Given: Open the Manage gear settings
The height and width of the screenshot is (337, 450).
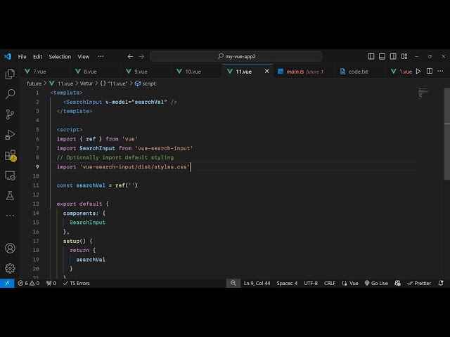Looking at the screenshot, I should coord(10,267).
